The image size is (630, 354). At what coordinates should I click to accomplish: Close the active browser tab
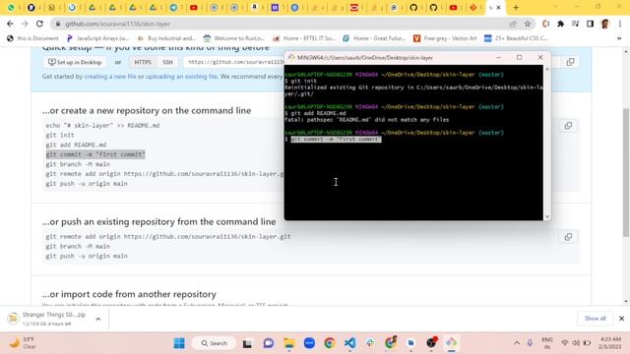click(499, 7)
